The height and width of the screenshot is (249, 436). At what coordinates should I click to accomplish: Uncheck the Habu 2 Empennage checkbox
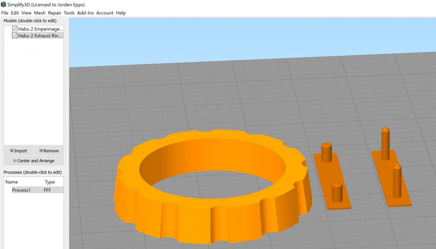click(x=15, y=29)
